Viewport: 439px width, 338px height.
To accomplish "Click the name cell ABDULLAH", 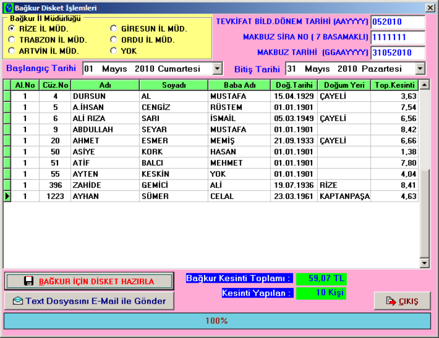I will [x=105, y=130].
